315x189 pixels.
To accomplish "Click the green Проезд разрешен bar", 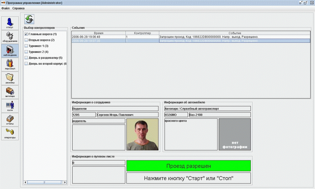I will [188, 166].
